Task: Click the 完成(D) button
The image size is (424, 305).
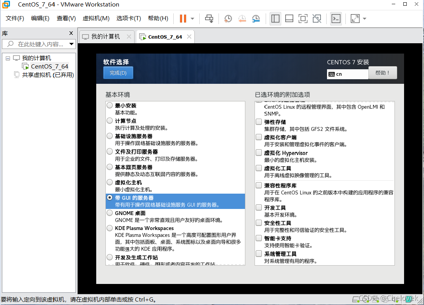Action: 118,73
